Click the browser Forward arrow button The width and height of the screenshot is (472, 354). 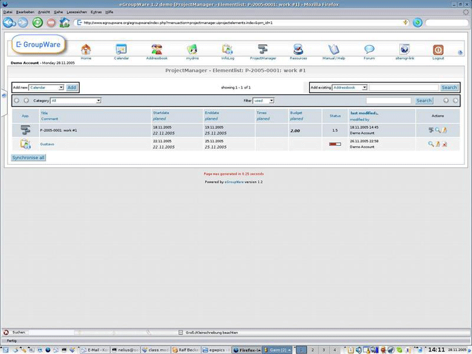[x=23, y=22]
